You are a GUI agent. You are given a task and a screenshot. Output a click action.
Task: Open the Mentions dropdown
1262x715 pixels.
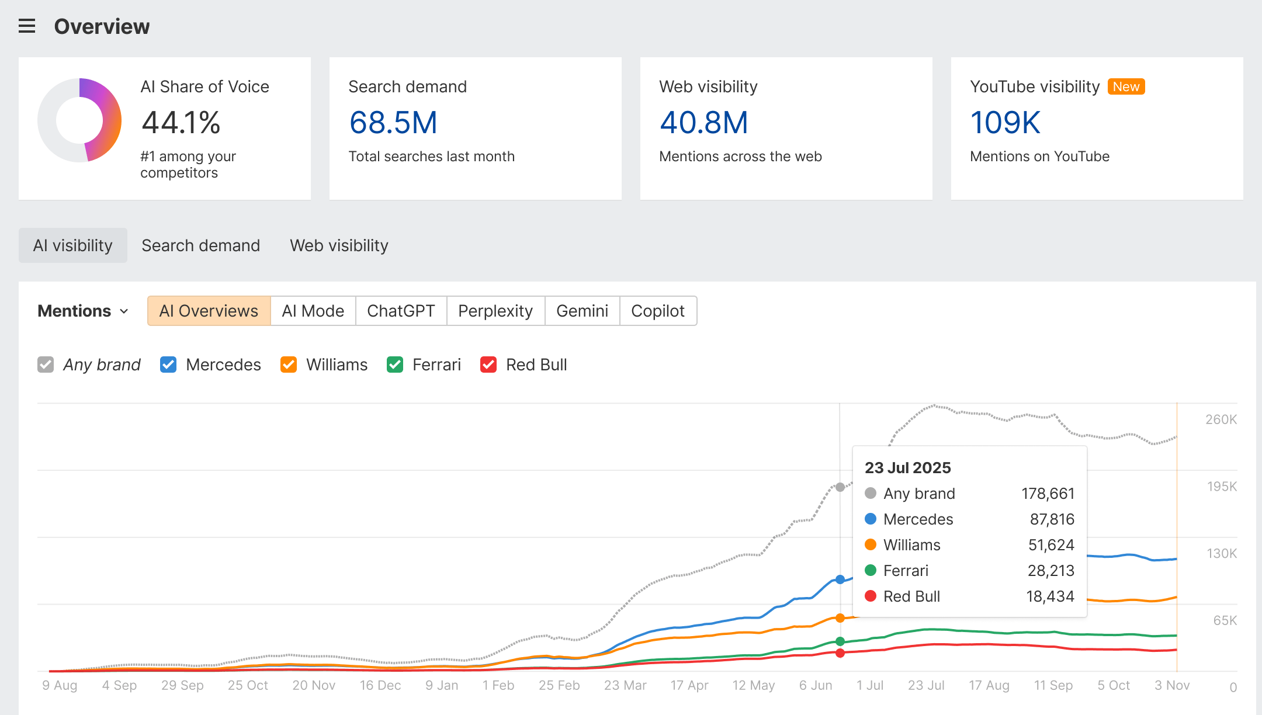pyautogui.click(x=82, y=311)
